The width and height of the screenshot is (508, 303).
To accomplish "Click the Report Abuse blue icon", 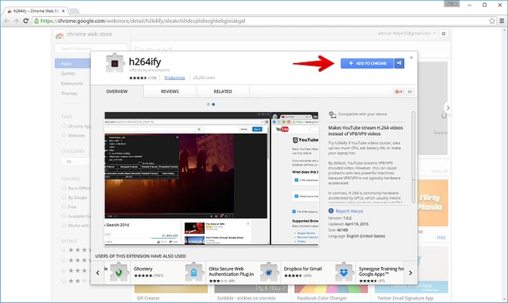I will tap(331, 211).
